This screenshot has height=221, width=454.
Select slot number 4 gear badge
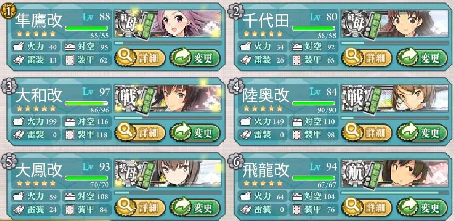pos(236,86)
